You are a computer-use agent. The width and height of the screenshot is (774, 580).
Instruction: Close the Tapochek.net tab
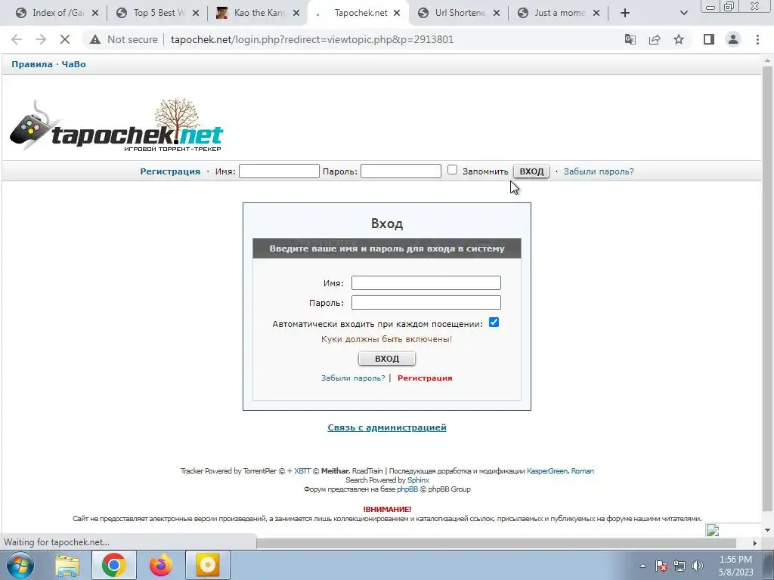397,13
